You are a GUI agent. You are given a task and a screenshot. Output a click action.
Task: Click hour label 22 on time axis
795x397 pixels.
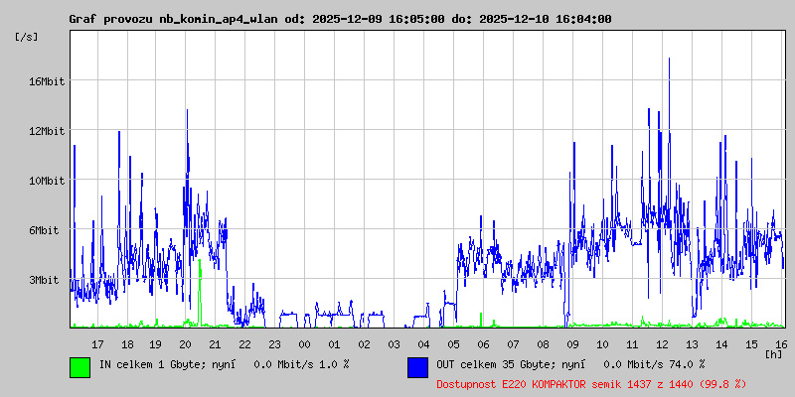[244, 344]
